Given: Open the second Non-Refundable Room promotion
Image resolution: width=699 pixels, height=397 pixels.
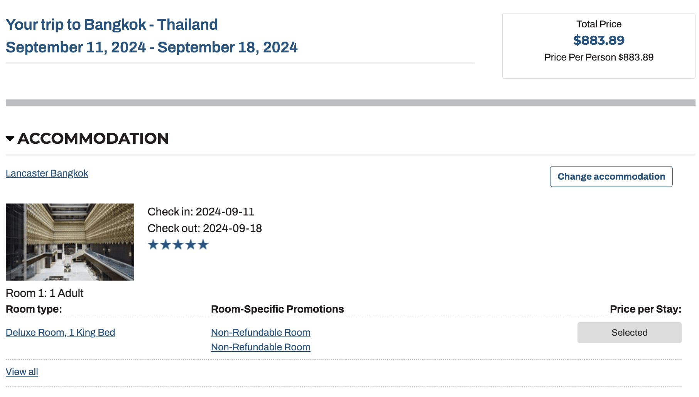Looking at the screenshot, I should 260,347.
